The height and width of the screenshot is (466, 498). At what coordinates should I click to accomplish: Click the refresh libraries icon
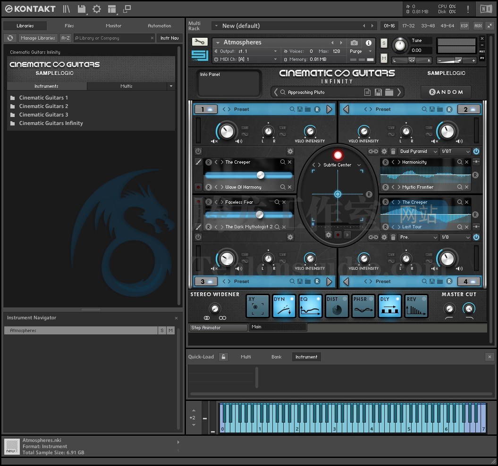10,38
